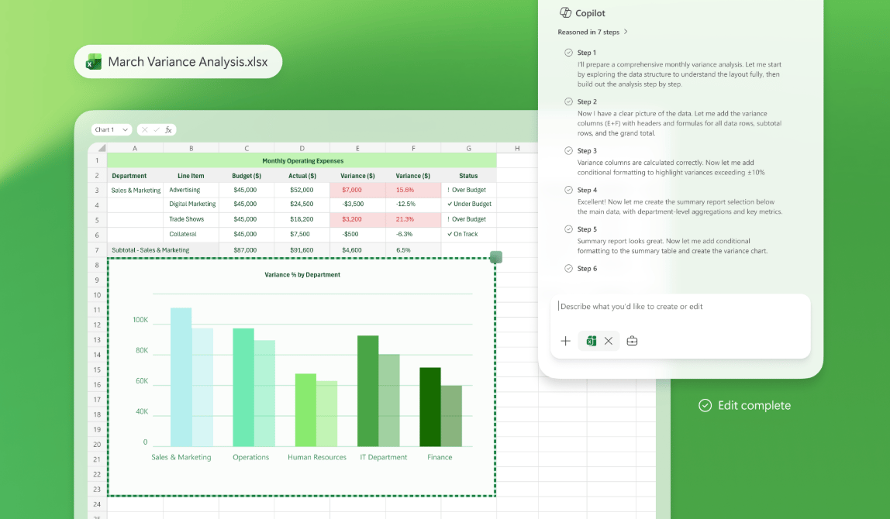
Task: Click the 100K axis value on chart
Action: [x=140, y=320]
